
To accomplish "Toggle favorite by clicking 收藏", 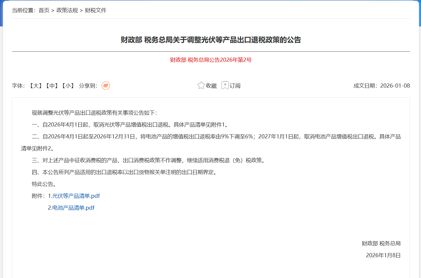I will [210, 86].
